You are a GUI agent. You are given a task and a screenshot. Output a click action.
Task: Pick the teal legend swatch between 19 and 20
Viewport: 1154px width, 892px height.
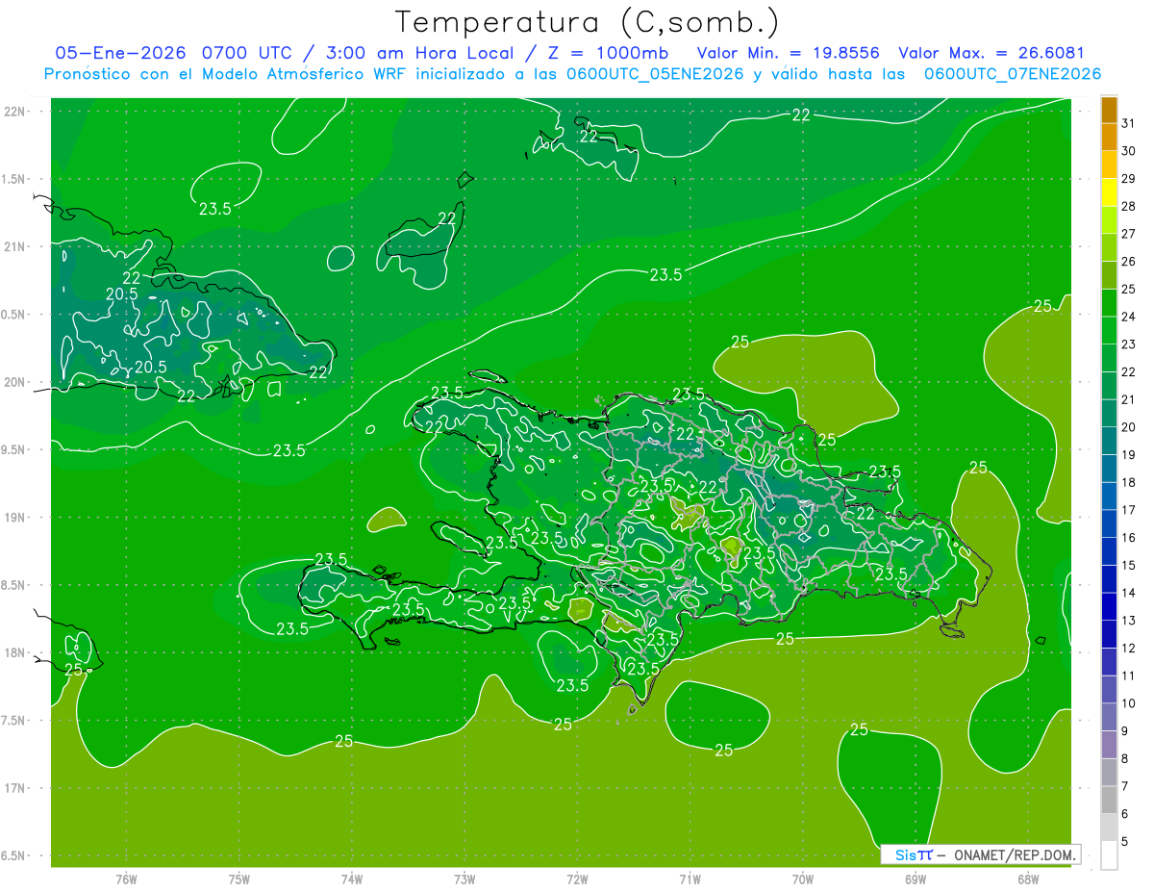pyautogui.click(x=1109, y=441)
